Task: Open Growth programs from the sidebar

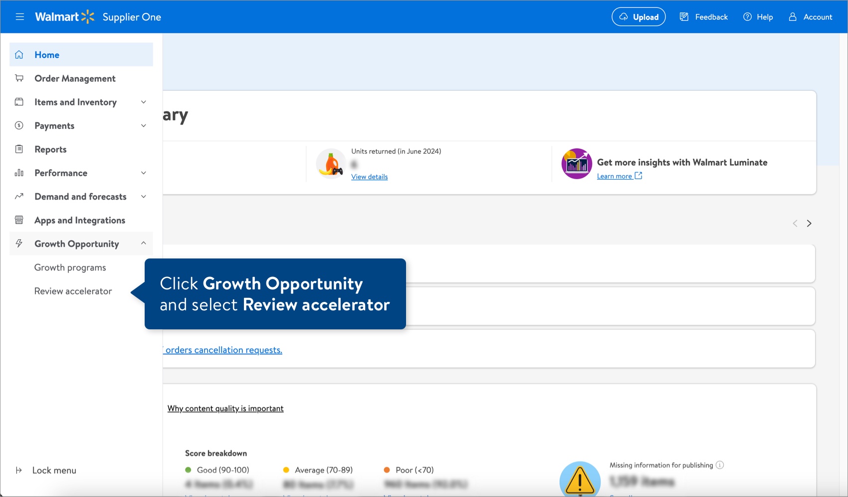Action: pos(70,267)
